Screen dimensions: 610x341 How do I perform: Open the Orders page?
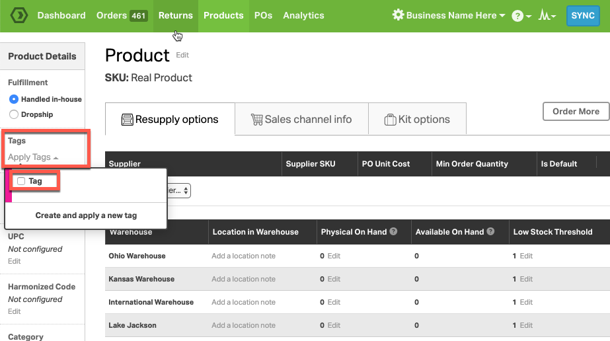112,16
